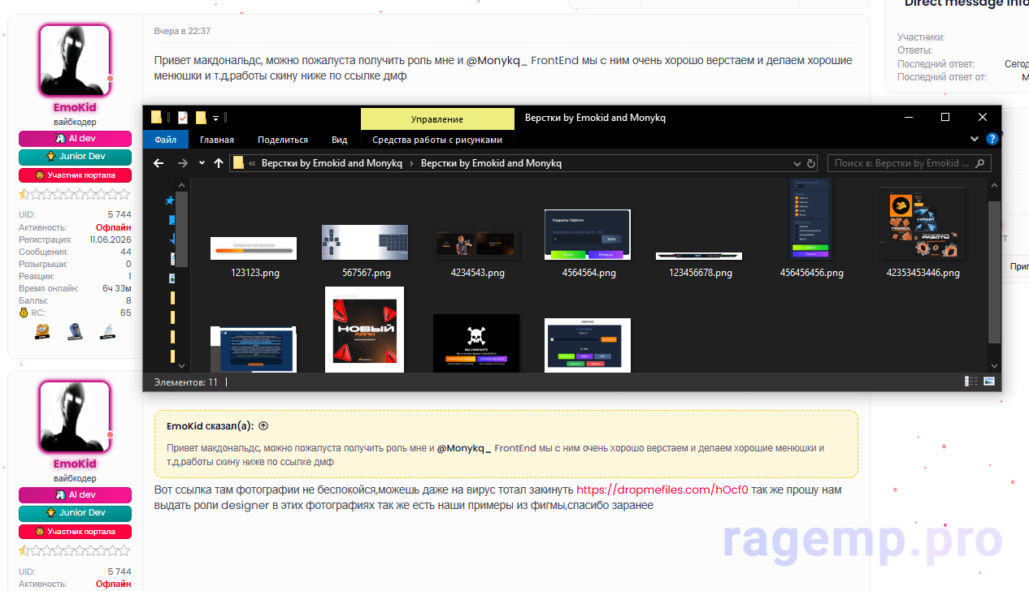The height and width of the screenshot is (591, 1029).
Task: Open the Файл menu
Action: point(165,140)
